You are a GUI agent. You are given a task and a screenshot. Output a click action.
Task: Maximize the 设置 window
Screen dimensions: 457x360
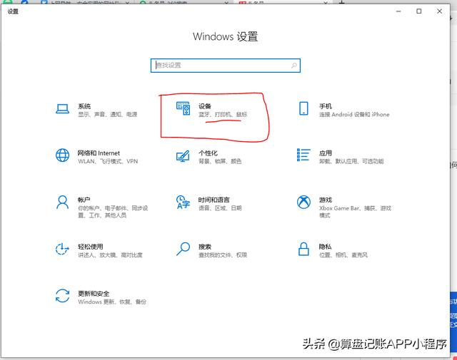[419, 11]
